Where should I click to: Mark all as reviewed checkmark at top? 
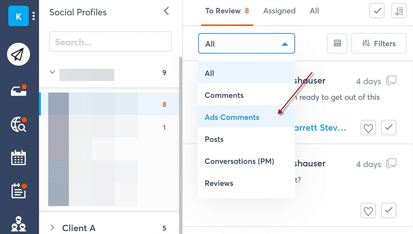point(377,11)
